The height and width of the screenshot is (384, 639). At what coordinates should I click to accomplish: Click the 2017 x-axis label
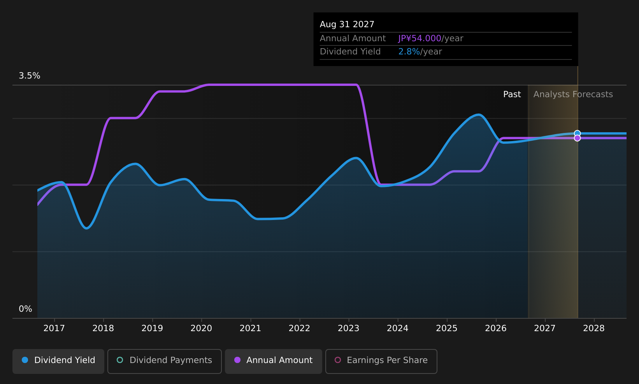(x=54, y=328)
